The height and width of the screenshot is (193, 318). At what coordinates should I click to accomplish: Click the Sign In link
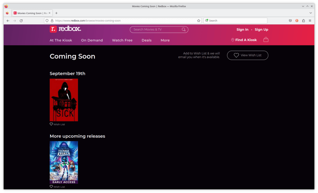click(242, 30)
